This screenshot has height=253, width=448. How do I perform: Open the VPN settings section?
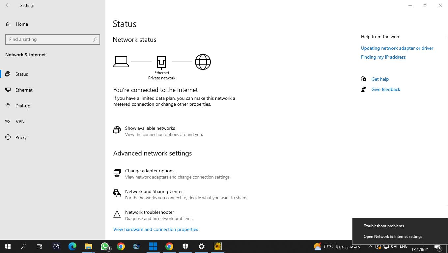(x=20, y=122)
